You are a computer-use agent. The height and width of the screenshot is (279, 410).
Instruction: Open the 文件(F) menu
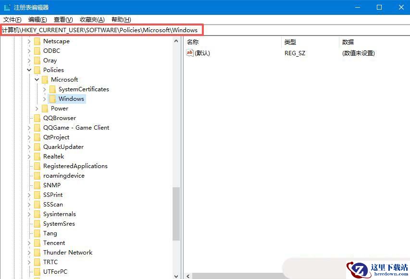(x=12, y=20)
